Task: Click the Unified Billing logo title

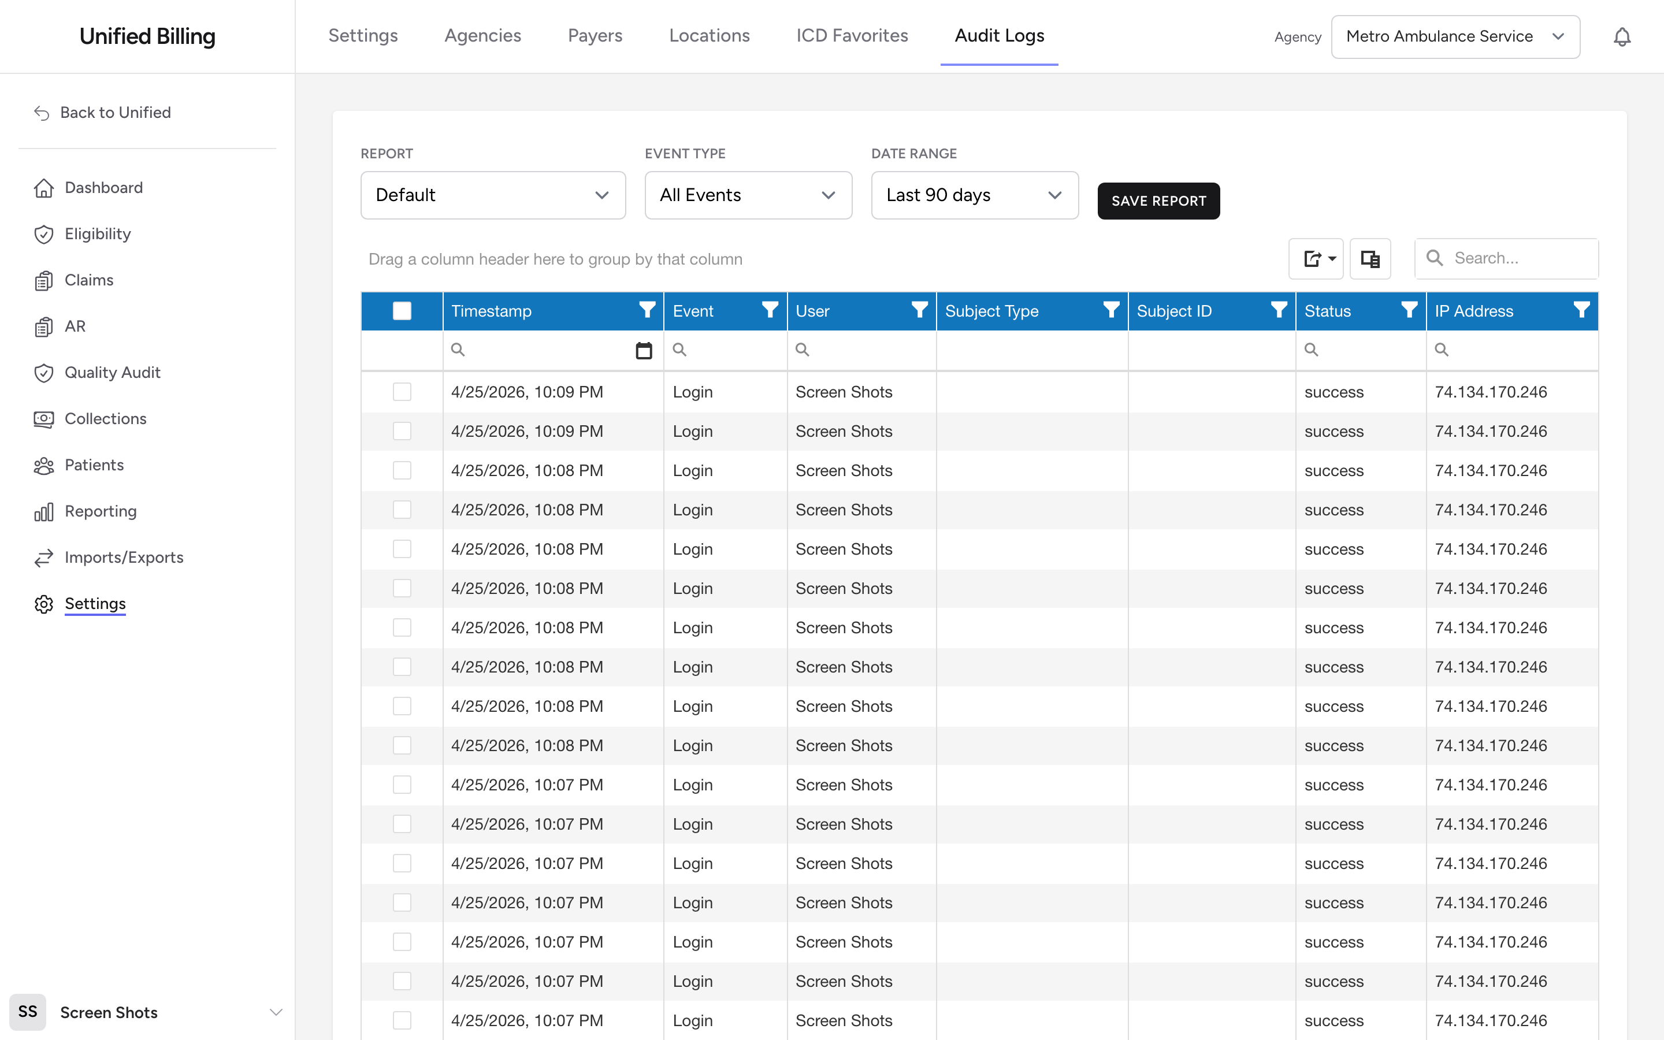Action: (147, 36)
